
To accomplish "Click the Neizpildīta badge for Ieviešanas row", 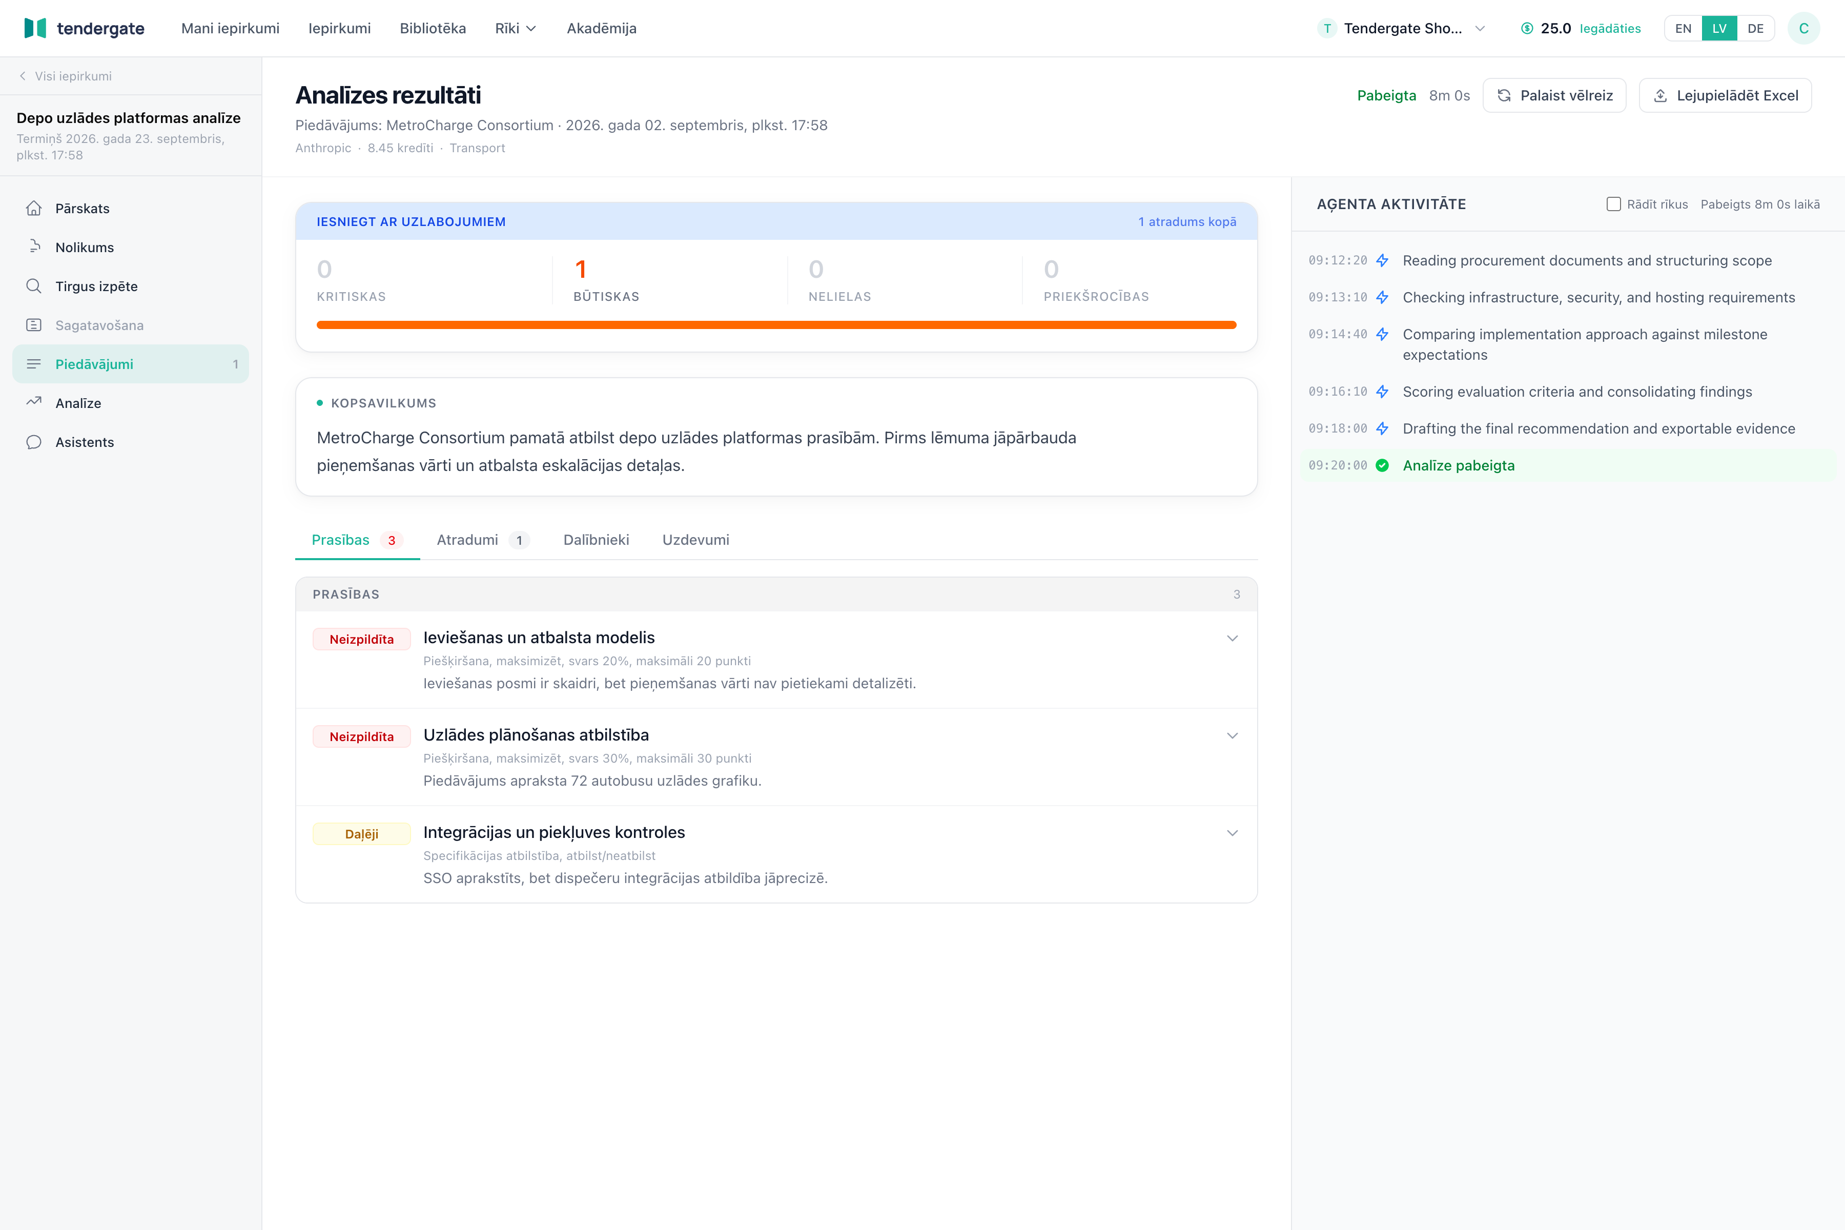I will (x=361, y=639).
